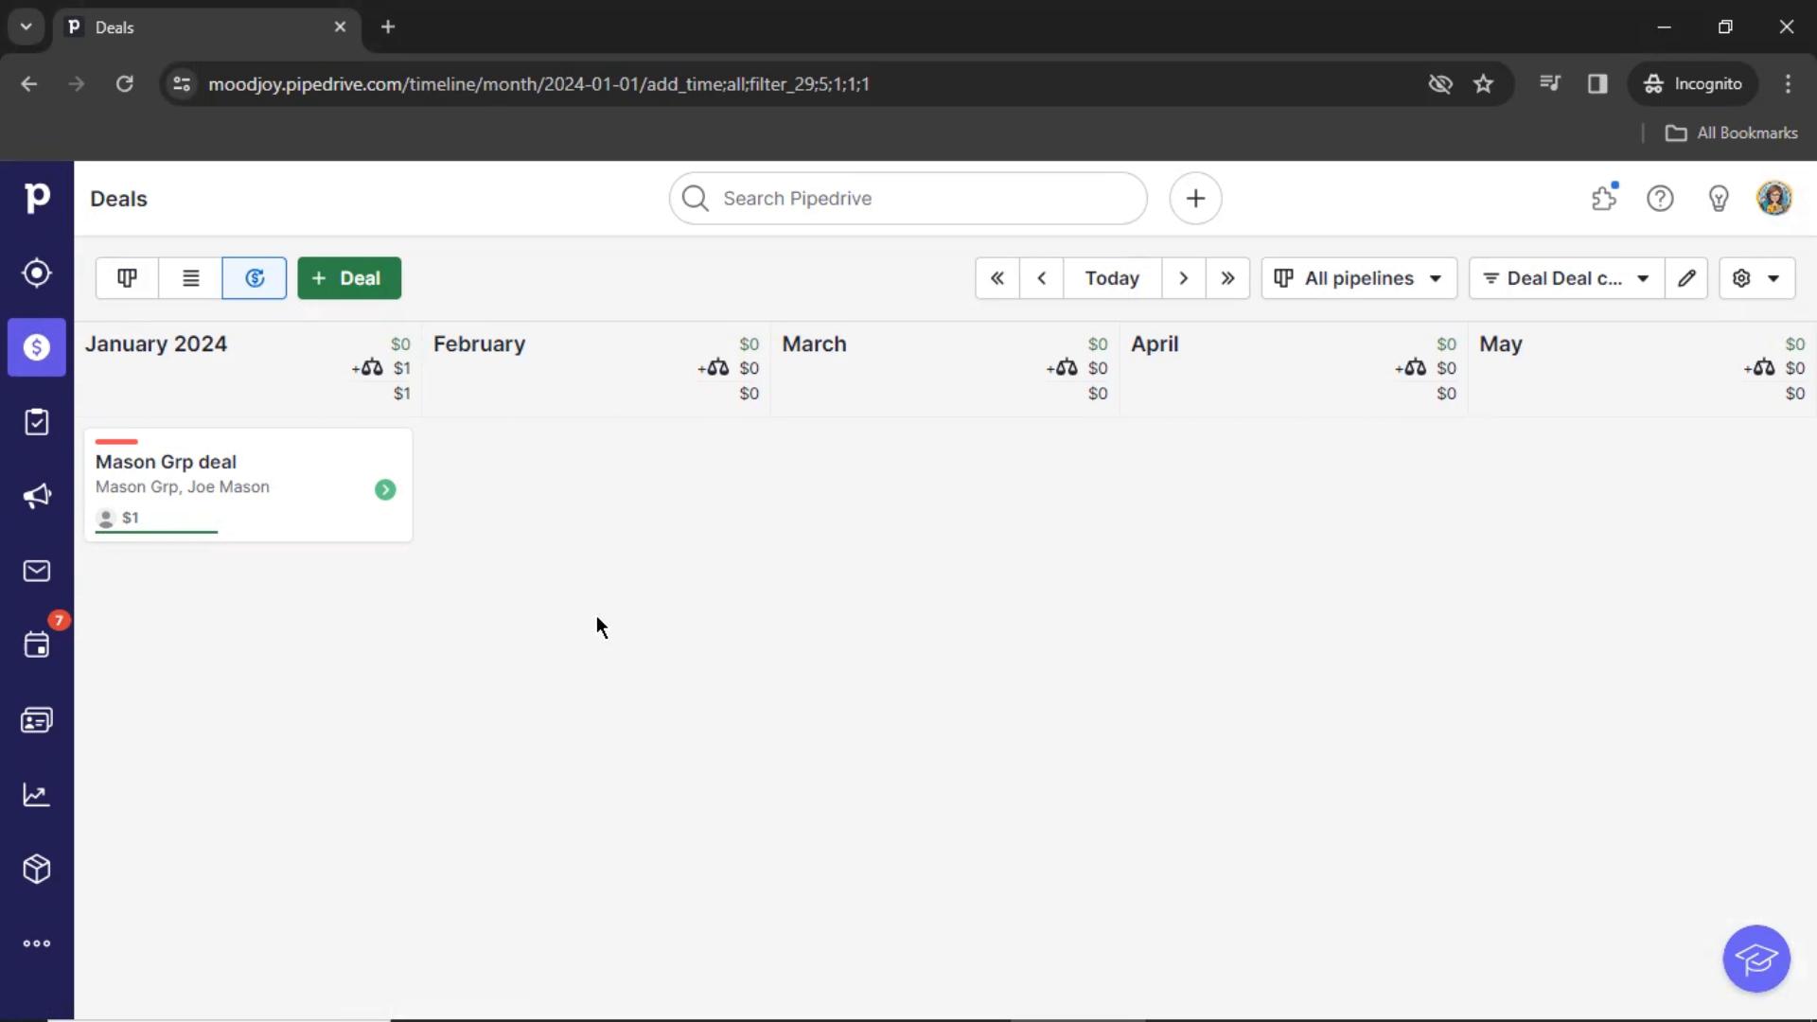Click the list view icon
This screenshot has height=1022, width=1817.
(x=189, y=277)
